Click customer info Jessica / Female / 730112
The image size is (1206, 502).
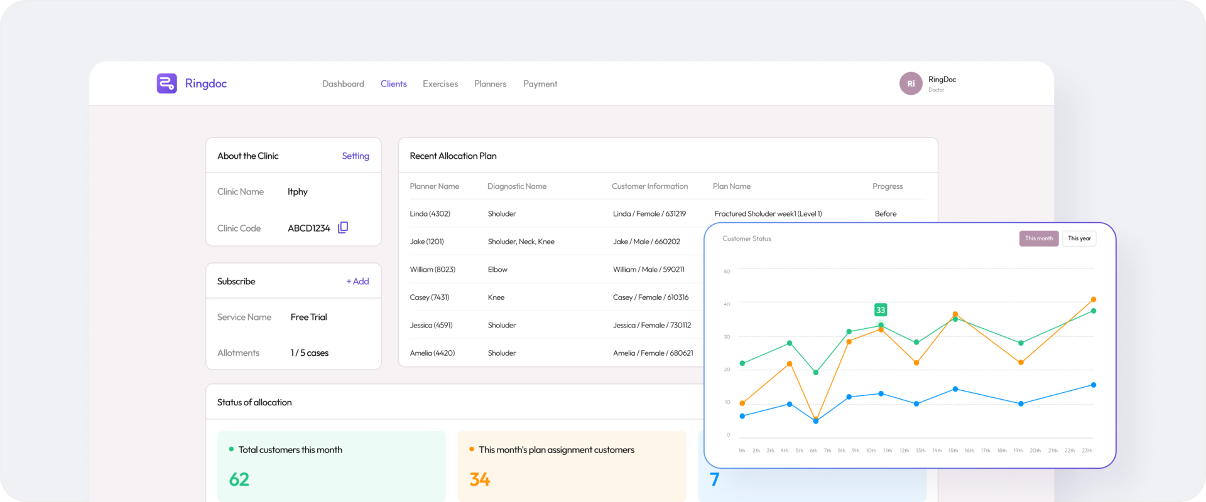(652, 325)
